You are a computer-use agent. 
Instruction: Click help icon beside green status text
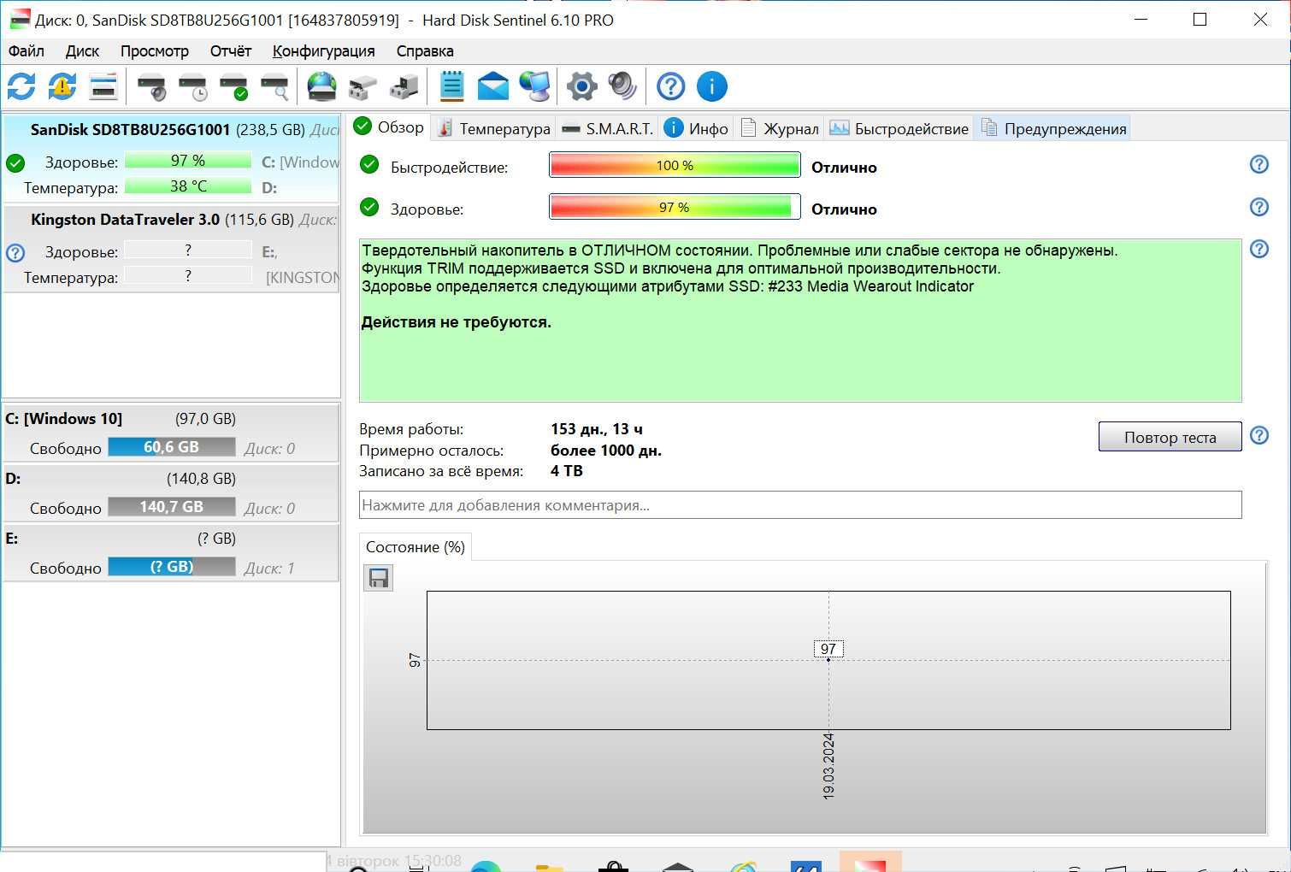1259,249
